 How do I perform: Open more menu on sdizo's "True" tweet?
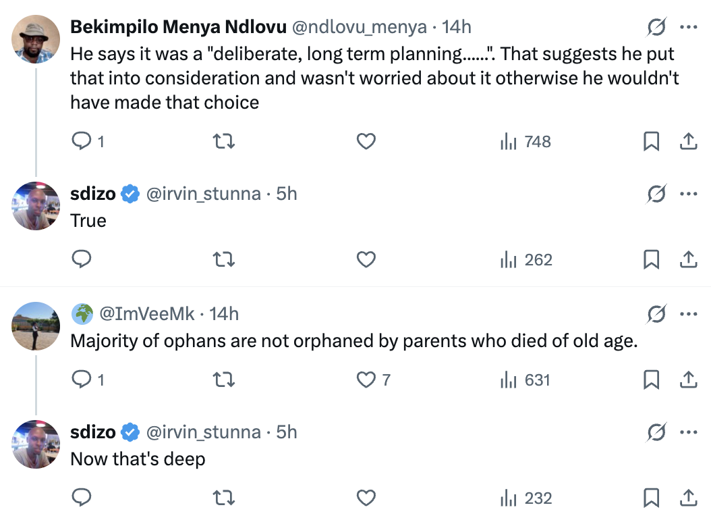tap(688, 194)
